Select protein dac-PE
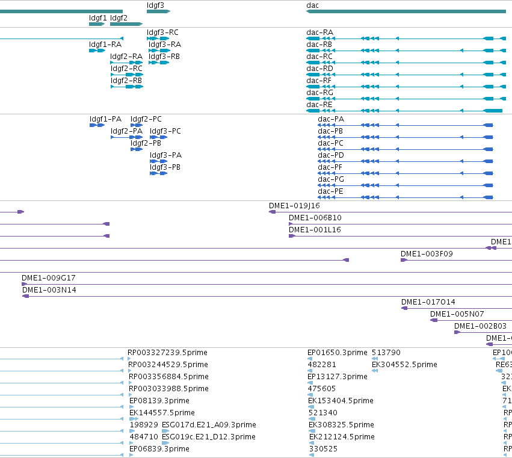512x458 pixels. coord(406,197)
